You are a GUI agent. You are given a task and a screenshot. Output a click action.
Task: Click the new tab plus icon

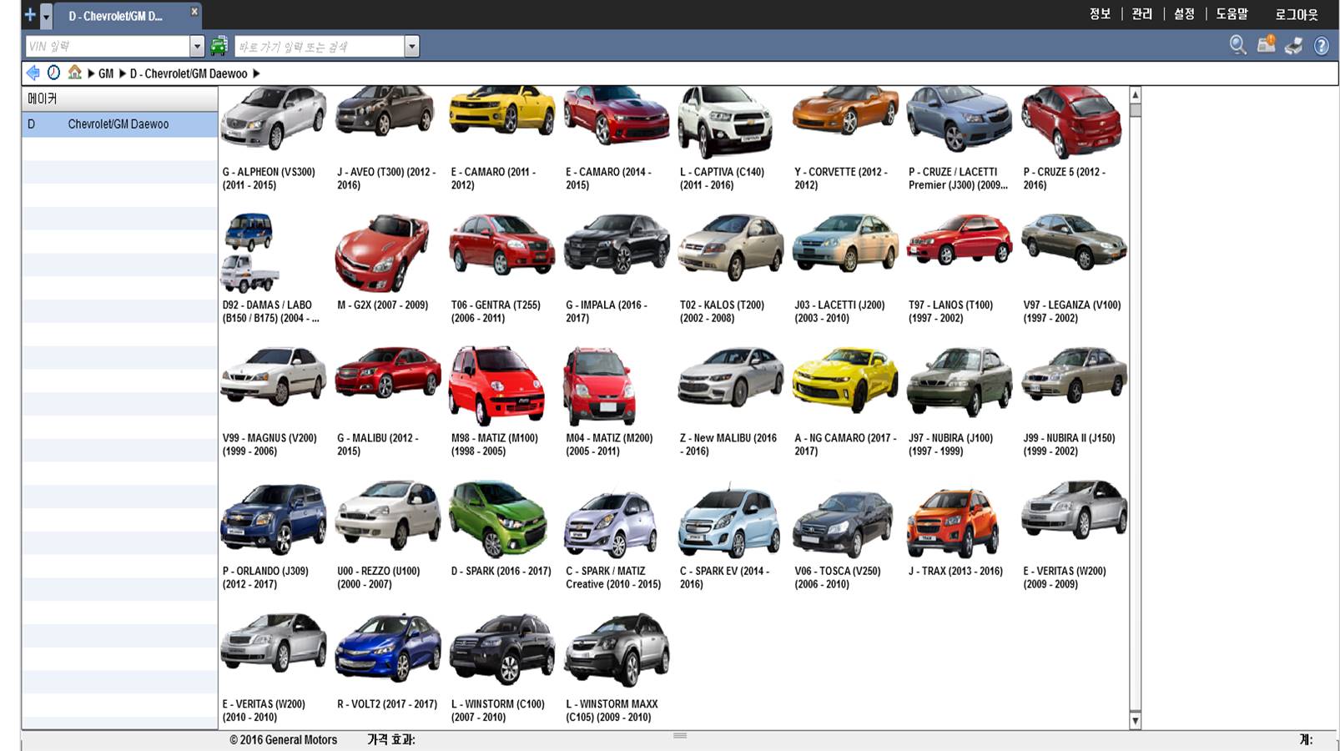[x=30, y=15]
